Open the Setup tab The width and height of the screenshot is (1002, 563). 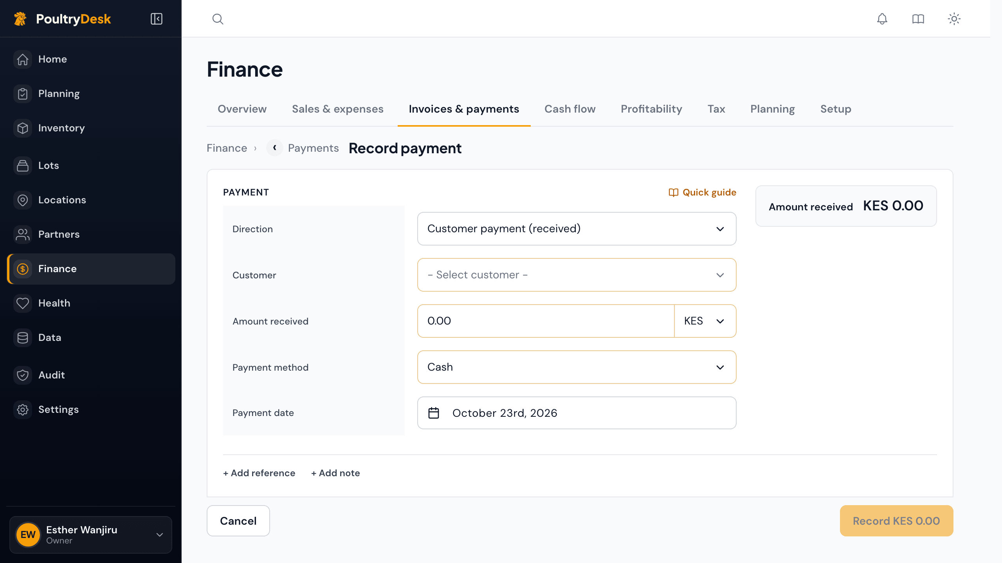[x=836, y=109]
